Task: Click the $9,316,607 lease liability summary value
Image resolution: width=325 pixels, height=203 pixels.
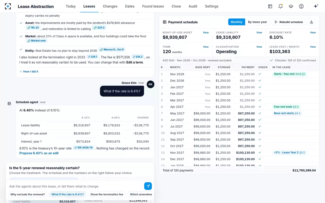Action: click(x=228, y=37)
